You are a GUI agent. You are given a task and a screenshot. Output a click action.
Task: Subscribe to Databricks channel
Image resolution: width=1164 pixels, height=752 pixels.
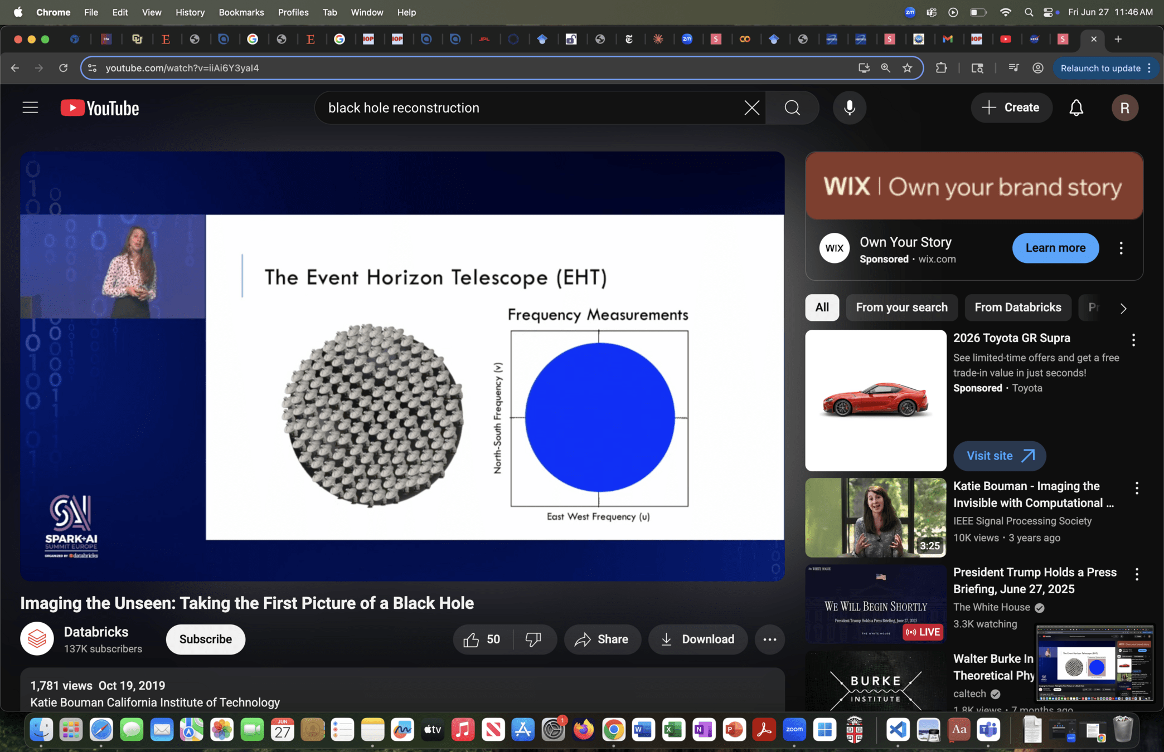(x=205, y=639)
